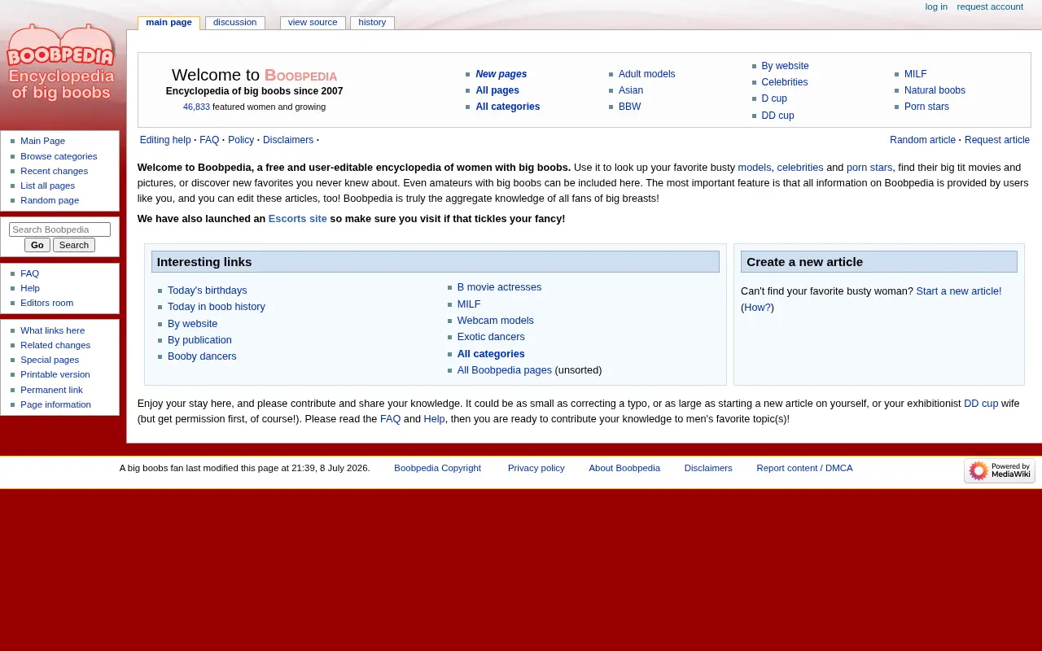Open Editing help link
Image resolution: width=1042 pixels, height=651 pixels.
pyautogui.click(x=165, y=140)
